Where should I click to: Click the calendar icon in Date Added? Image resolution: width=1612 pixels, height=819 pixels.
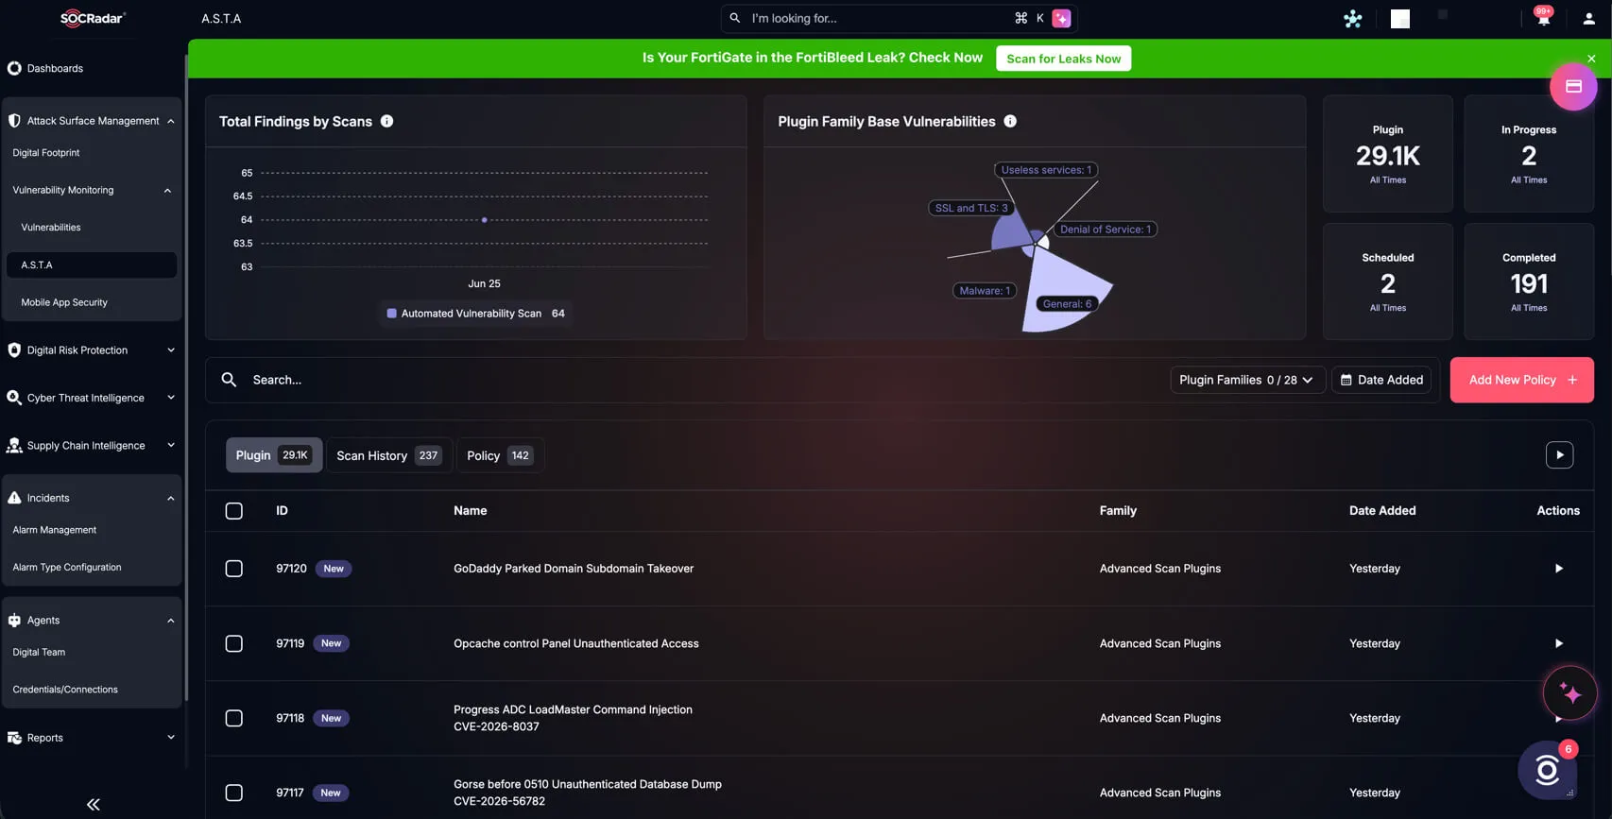[x=1346, y=380]
